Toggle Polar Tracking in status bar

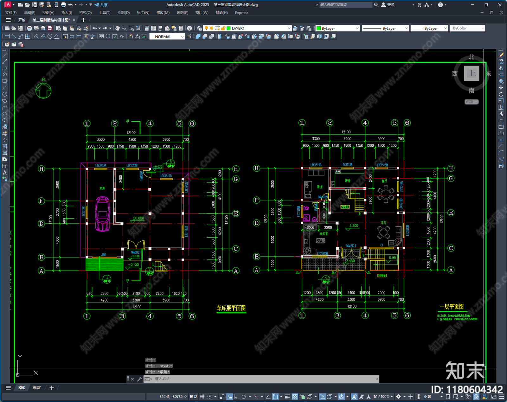tap(244, 397)
